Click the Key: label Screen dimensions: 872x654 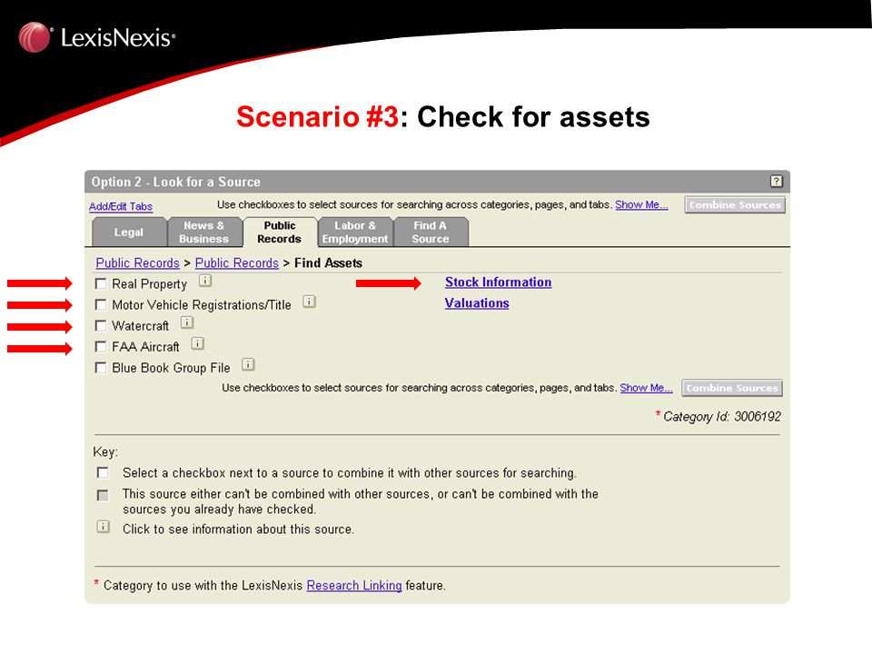pyautogui.click(x=105, y=451)
